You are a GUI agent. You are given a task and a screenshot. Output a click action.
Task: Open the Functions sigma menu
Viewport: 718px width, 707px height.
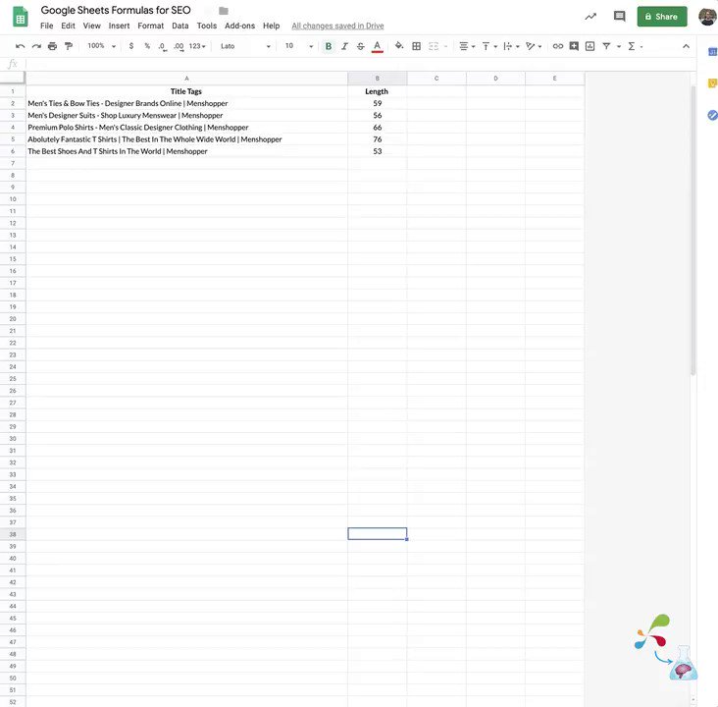(x=635, y=46)
